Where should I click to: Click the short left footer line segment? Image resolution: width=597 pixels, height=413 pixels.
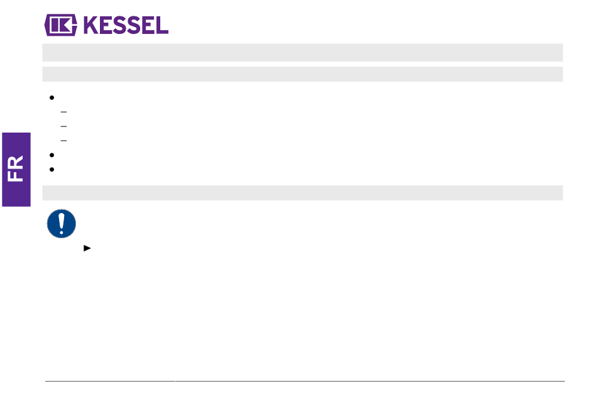(x=109, y=381)
